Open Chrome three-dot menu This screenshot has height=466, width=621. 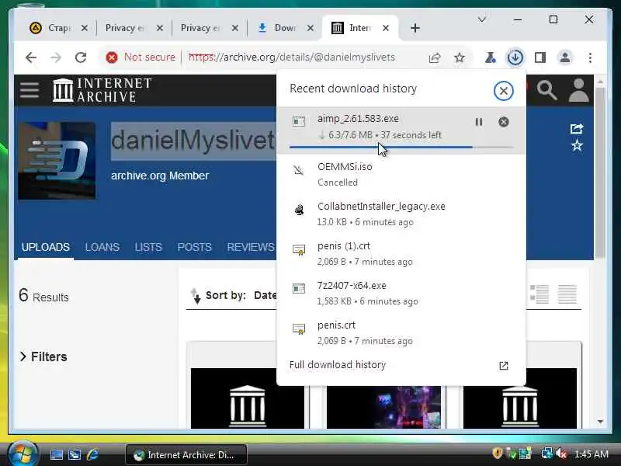pyautogui.click(x=590, y=57)
